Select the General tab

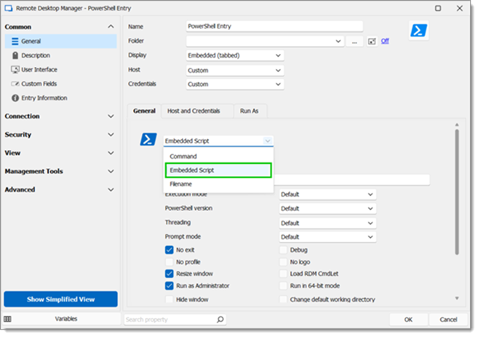pos(144,111)
